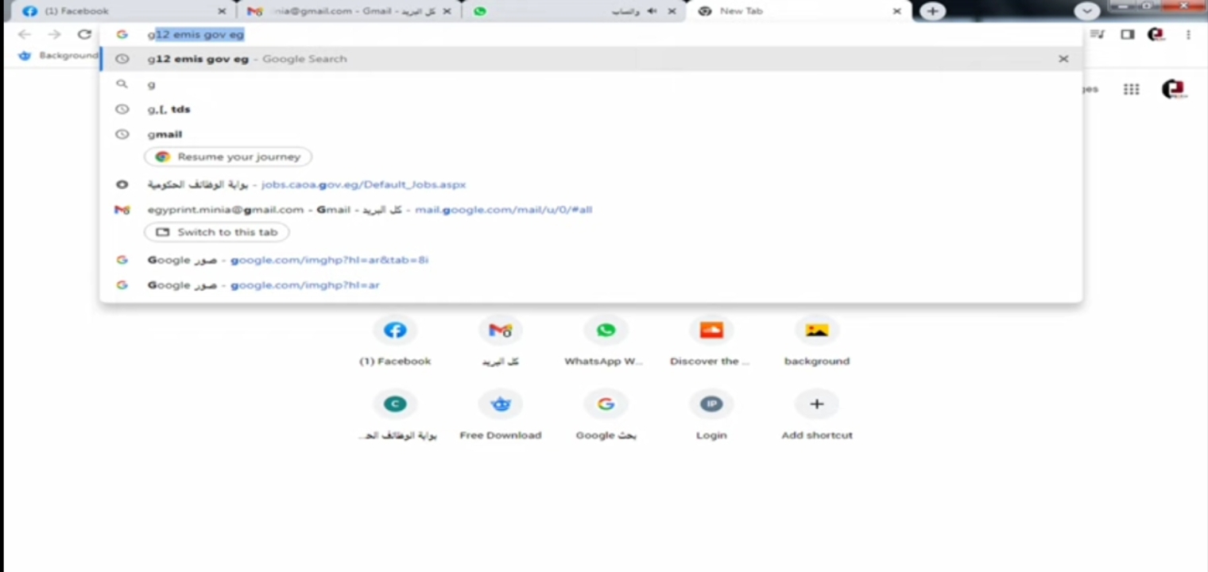The image size is (1208, 572).
Task: Open the Google apps grid
Action: 1131,89
